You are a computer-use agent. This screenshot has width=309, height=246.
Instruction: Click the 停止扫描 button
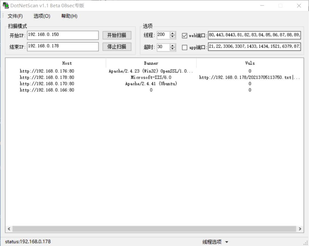[x=116, y=46]
